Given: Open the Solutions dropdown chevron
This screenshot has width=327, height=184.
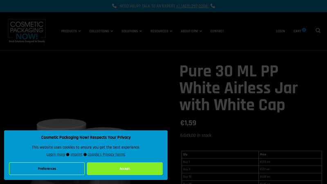Looking at the screenshot, I should pyautogui.click(x=141, y=31).
